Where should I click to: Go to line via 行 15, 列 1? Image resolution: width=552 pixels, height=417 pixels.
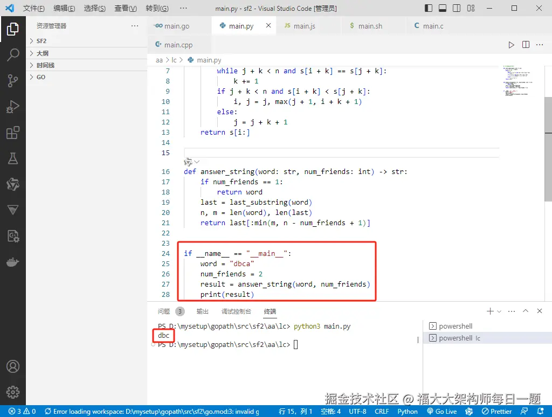295,411
